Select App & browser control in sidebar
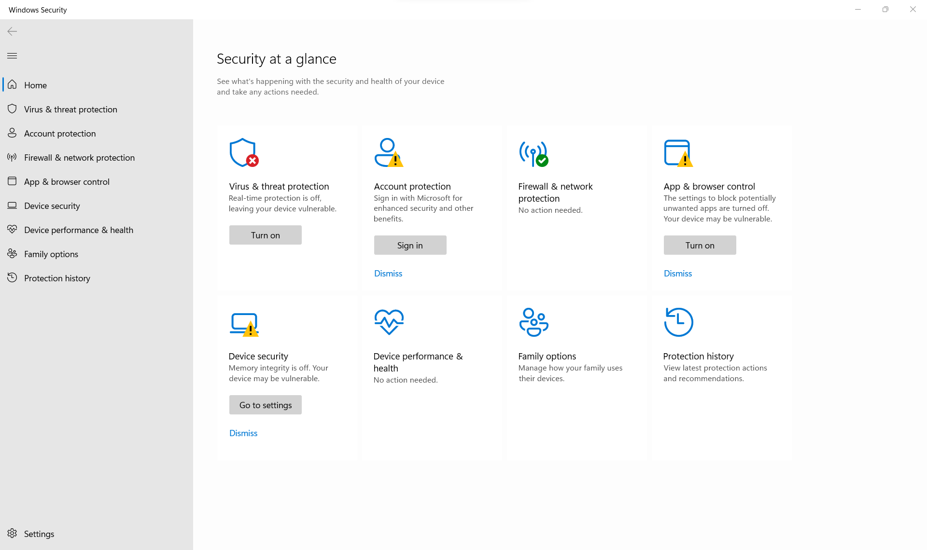The height and width of the screenshot is (550, 927). 97,181
